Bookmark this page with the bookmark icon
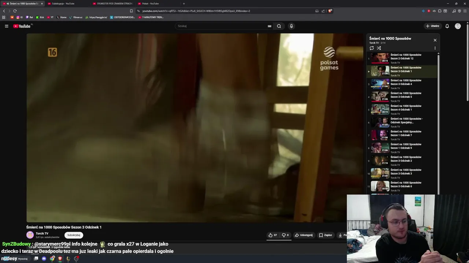Image resolution: width=469 pixels, height=263 pixels. coord(131,11)
